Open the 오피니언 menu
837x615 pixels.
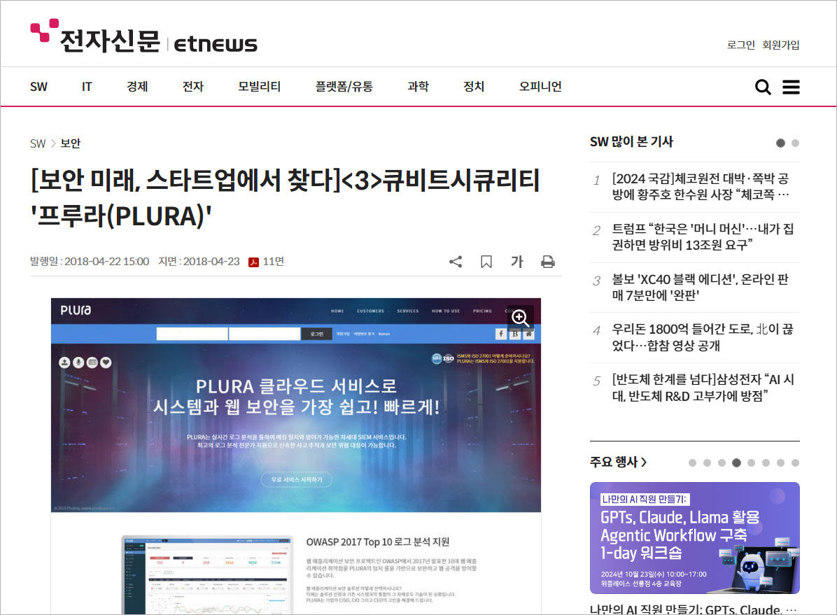(x=540, y=87)
